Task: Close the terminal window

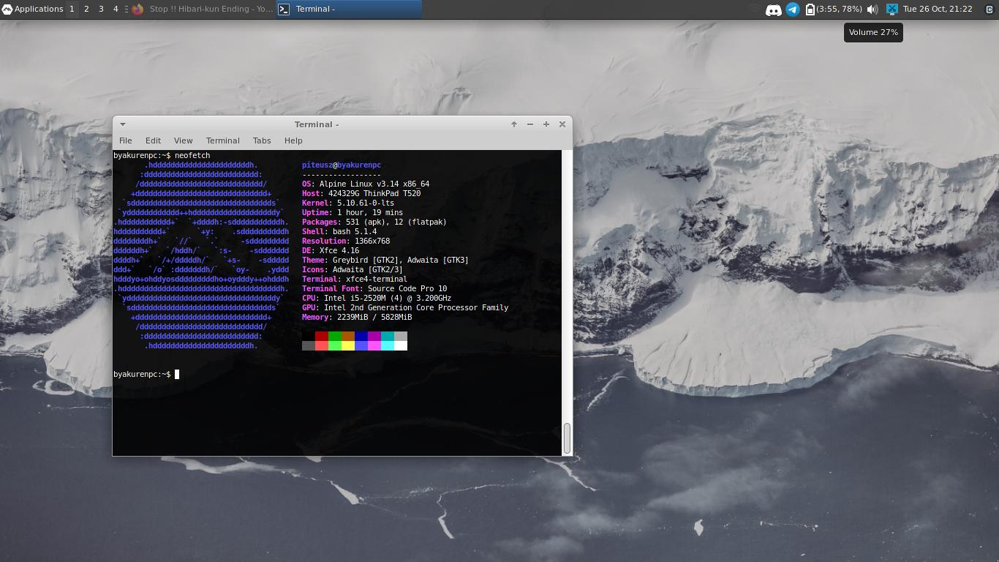Action: pos(562,124)
